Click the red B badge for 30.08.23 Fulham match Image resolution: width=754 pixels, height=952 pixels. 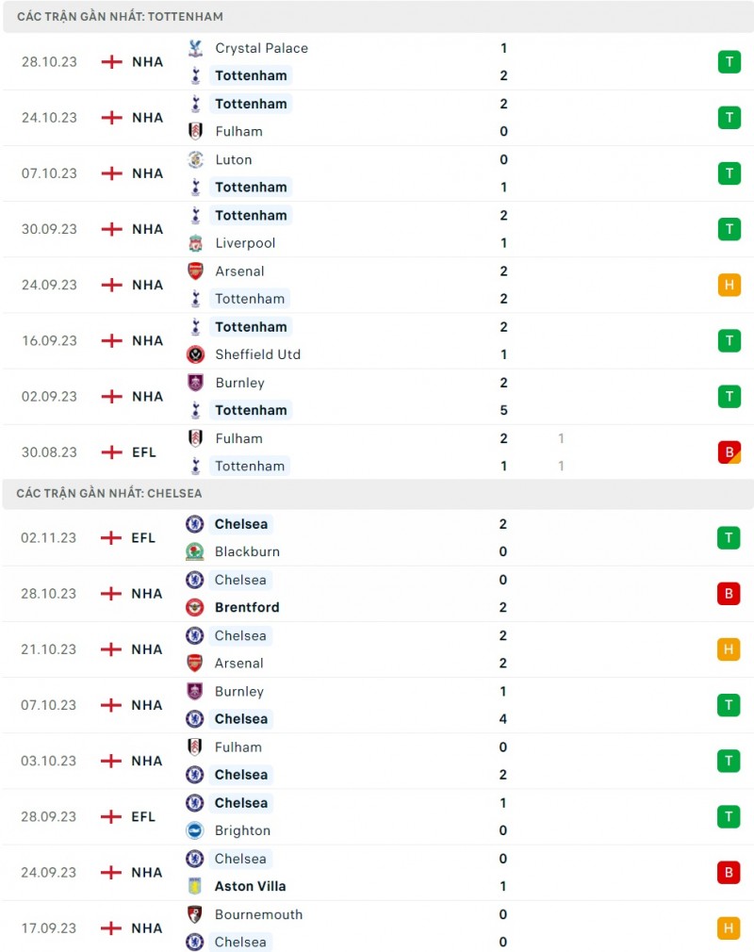[x=729, y=452]
